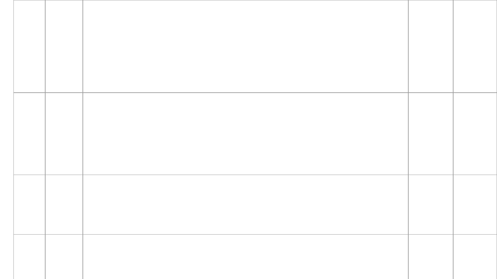Place cursor in third row's wide middle cell
The image size is (497, 279).
[x=245, y=205]
